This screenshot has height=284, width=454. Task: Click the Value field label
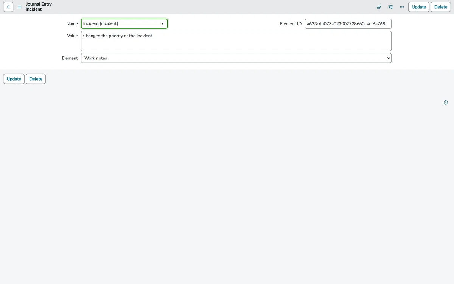pyautogui.click(x=72, y=36)
